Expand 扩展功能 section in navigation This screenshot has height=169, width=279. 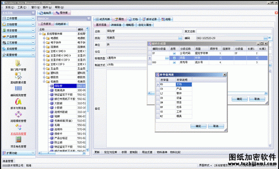pos(33,153)
